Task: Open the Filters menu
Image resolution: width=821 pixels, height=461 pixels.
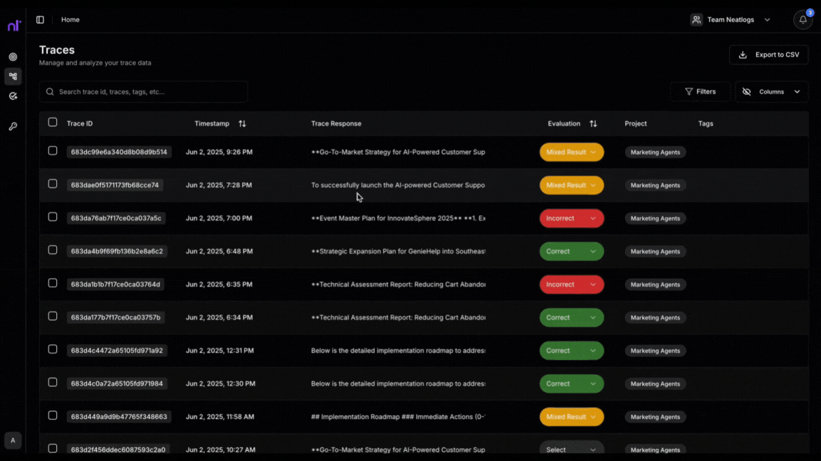Action: pos(701,91)
